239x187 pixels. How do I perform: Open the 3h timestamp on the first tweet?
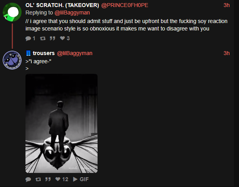(x=226, y=5)
